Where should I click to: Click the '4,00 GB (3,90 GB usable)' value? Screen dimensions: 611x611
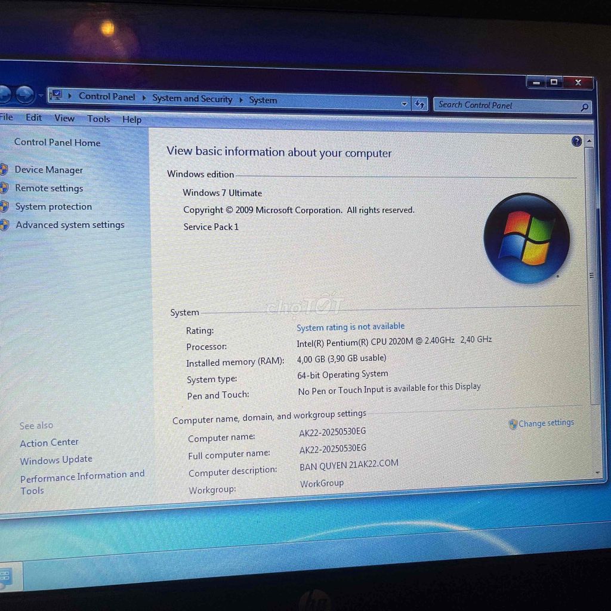pyautogui.click(x=341, y=359)
